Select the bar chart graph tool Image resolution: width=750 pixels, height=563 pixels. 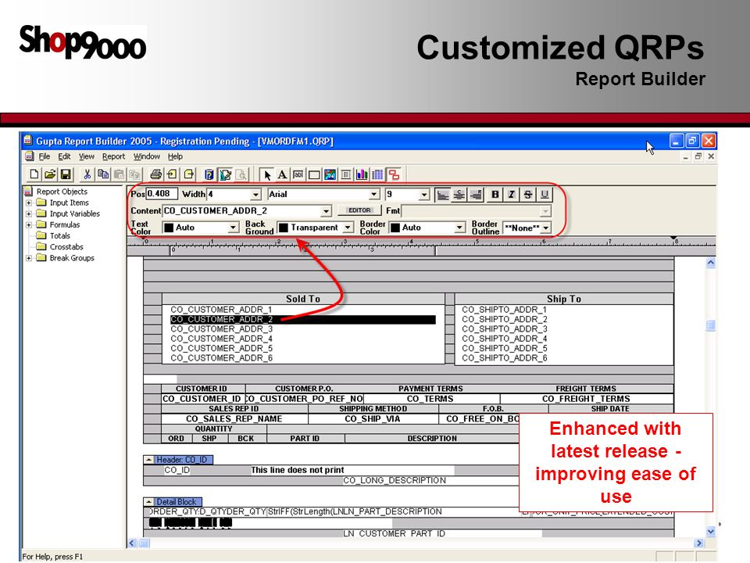(362, 174)
